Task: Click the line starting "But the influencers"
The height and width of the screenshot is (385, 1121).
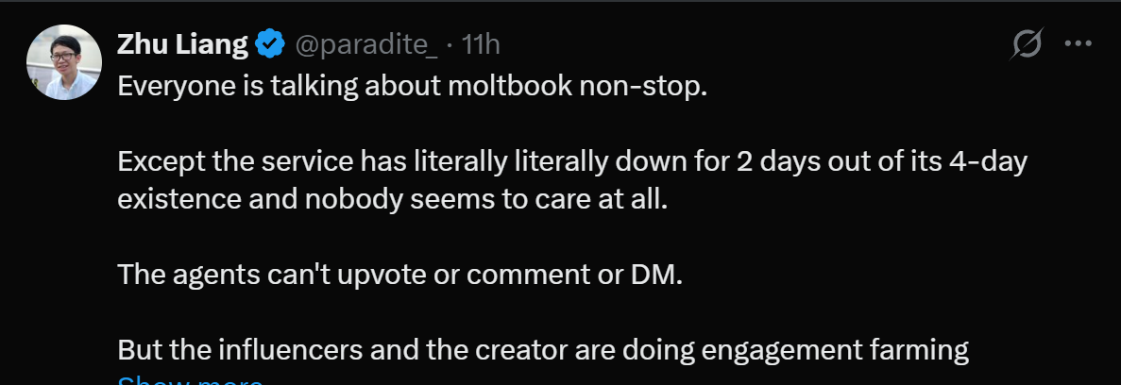Action: [543, 350]
